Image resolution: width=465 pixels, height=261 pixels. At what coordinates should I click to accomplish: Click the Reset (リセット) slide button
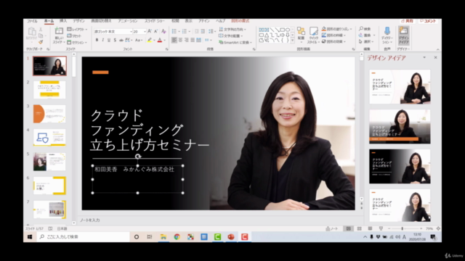pos(74,36)
